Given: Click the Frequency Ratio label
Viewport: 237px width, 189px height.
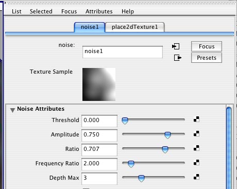Looking at the screenshot, I should (57, 163).
